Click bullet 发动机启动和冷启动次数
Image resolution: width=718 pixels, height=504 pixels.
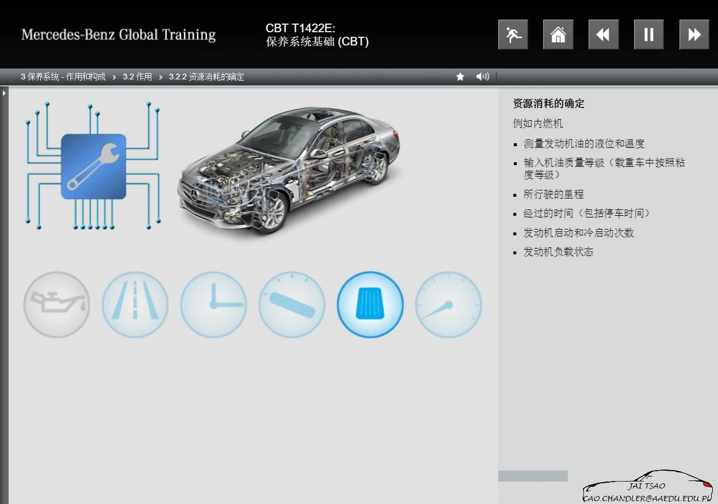pos(578,233)
